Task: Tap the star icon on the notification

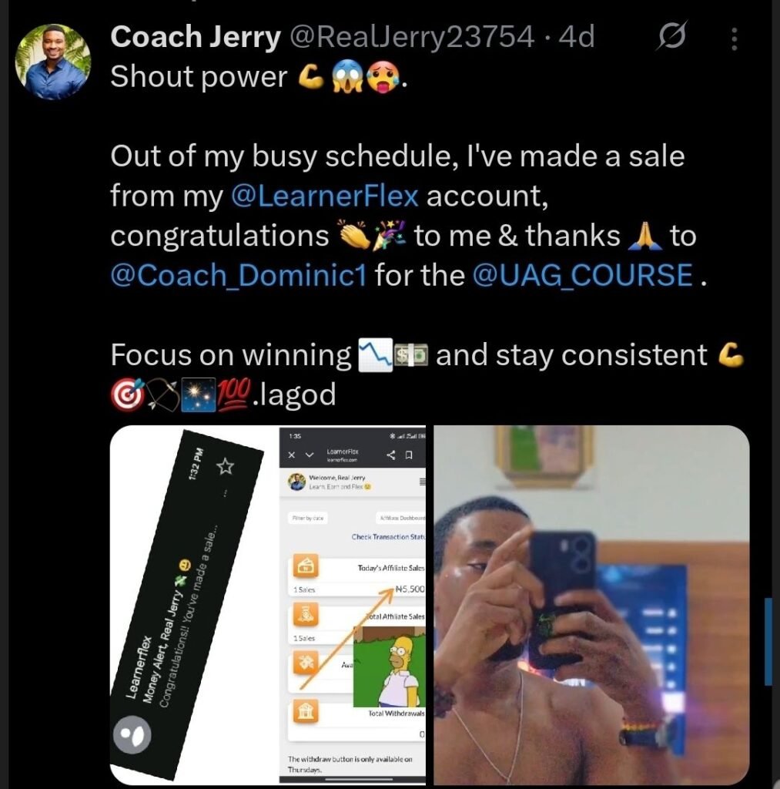Action: click(226, 465)
